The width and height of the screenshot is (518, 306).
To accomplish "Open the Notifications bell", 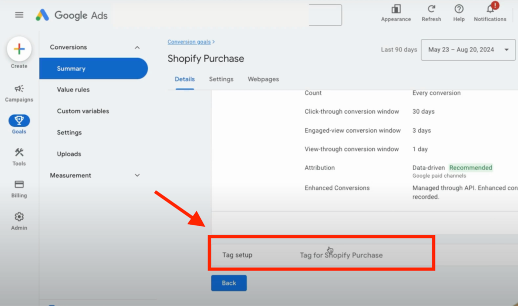I will click(490, 9).
